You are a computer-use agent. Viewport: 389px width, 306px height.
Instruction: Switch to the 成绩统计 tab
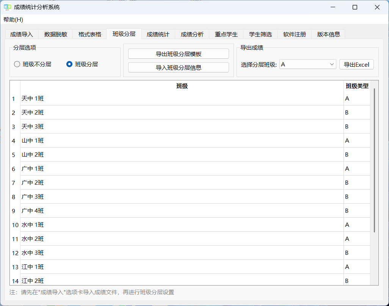point(158,34)
